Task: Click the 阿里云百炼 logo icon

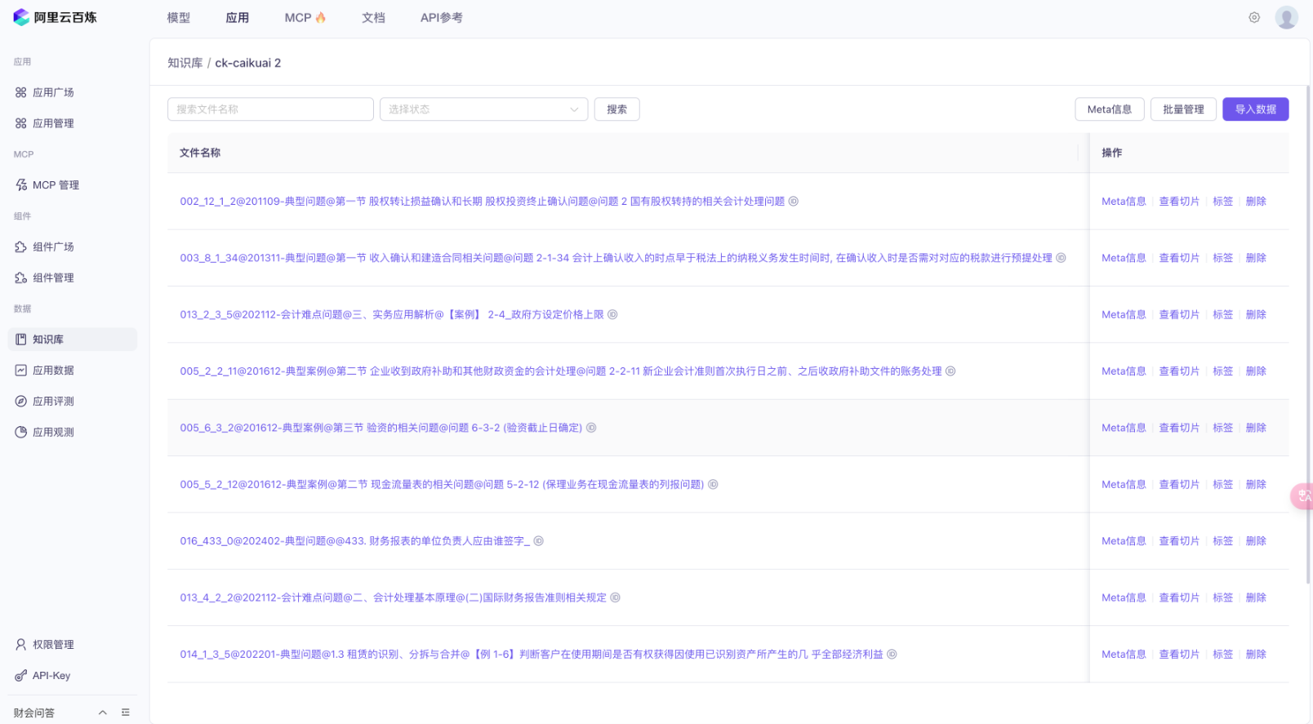Action: tap(21, 17)
